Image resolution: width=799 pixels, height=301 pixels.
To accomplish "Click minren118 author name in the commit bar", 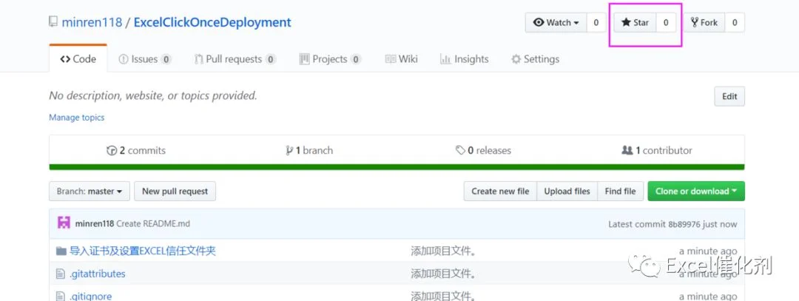I will click(x=95, y=223).
